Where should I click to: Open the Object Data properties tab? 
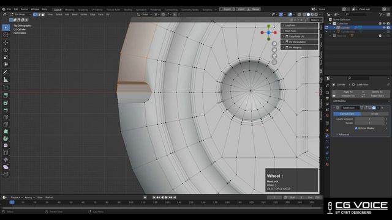pyautogui.click(x=327, y=159)
